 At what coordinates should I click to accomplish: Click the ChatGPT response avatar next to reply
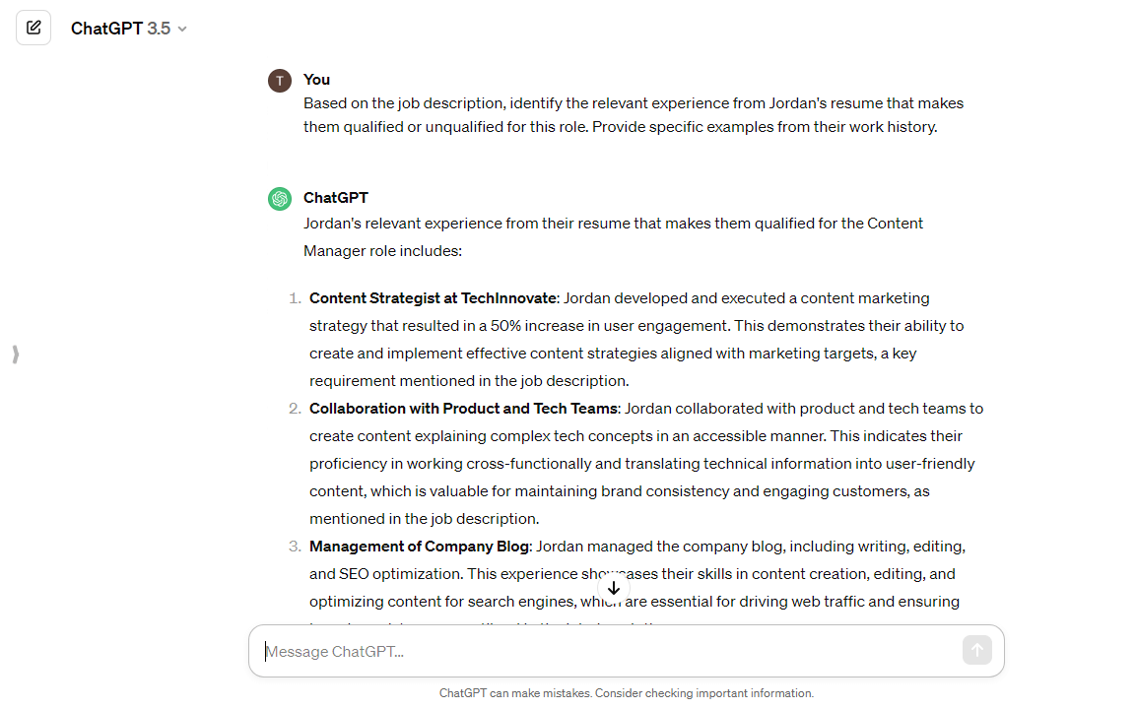click(x=279, y=198)
